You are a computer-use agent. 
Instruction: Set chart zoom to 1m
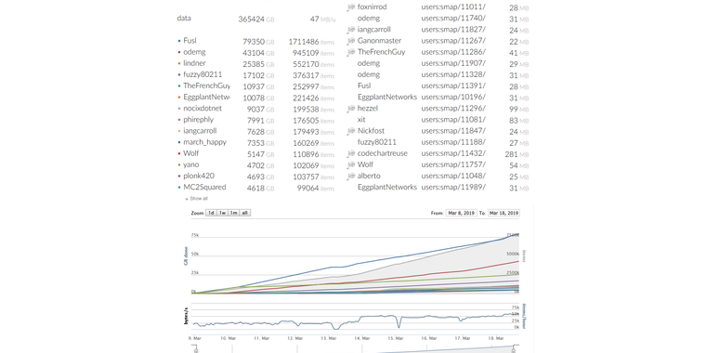(x=234, y=213)
